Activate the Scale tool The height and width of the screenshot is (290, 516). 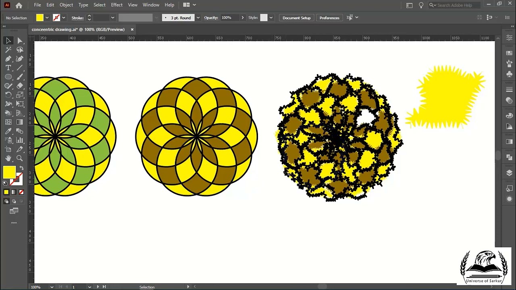coord(20,95)
